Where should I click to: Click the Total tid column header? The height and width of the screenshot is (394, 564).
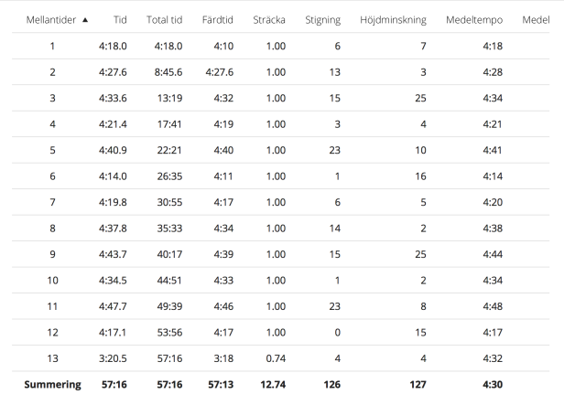tap(165, 20)
